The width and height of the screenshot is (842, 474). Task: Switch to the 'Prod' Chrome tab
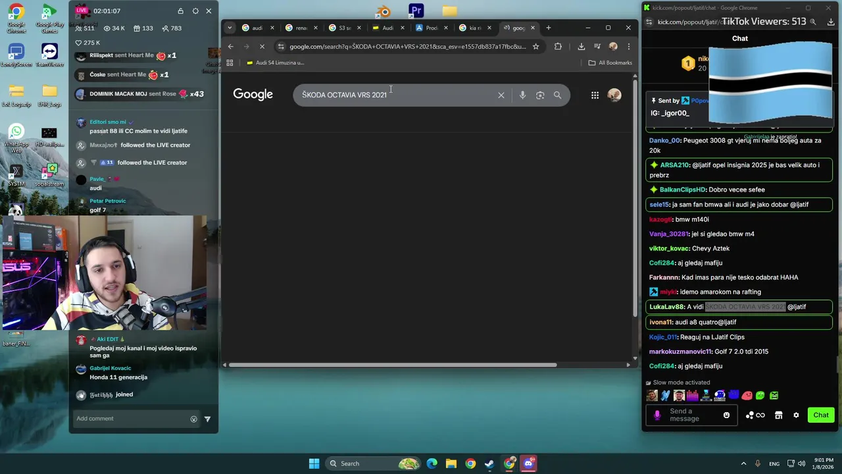[431, 28]
